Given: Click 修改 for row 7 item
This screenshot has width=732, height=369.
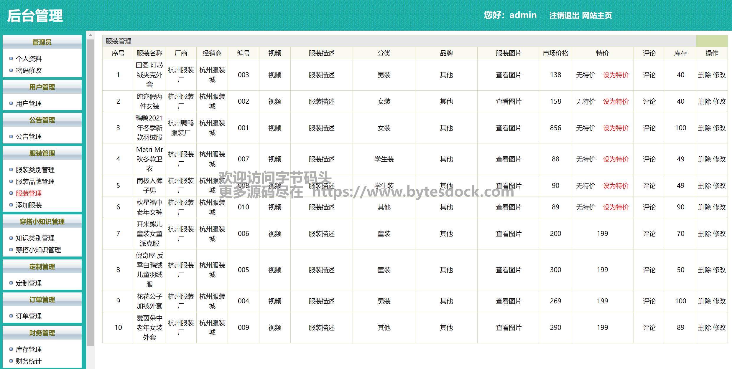Looking at the screenshot, I should click(719, 234).
